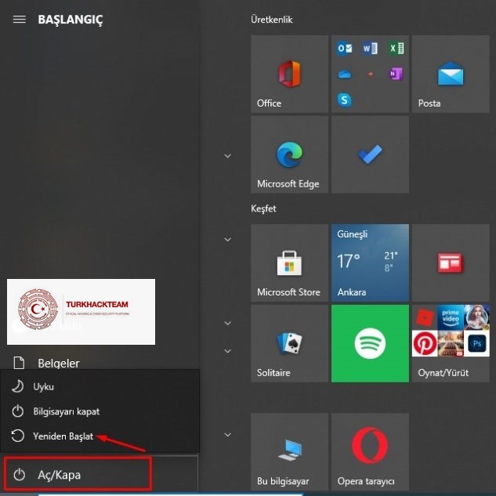This screenshot has height=496, width=496.
Task: Select Yeniden Başlat restart option
Action: (x=100, y=436)
